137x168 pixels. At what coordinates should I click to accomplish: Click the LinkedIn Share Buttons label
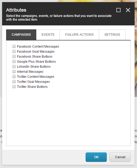coord(34,66)
